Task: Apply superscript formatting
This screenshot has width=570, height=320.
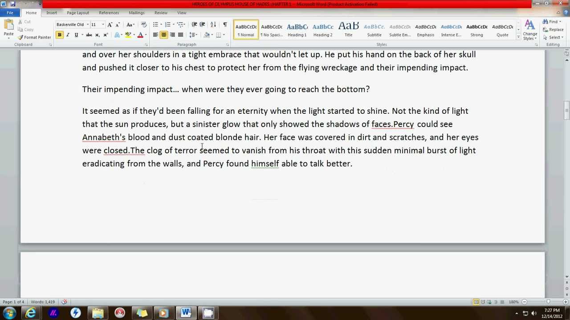Action: coord(105,35)
